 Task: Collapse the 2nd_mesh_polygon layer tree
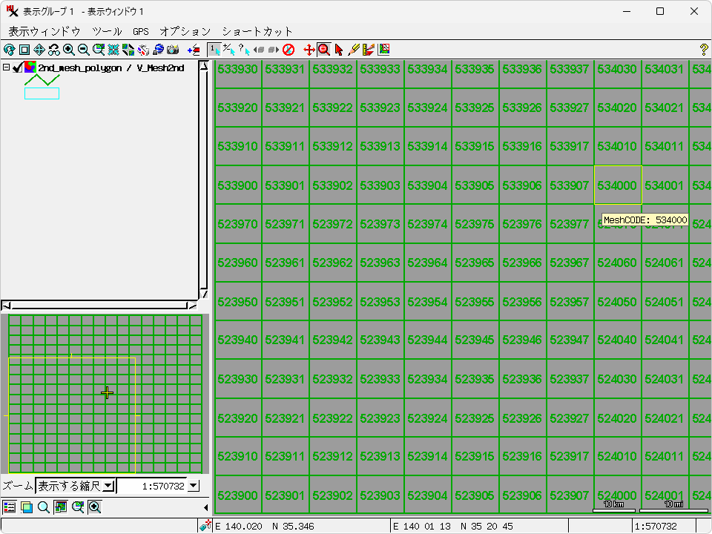click(x=7, y=67)
